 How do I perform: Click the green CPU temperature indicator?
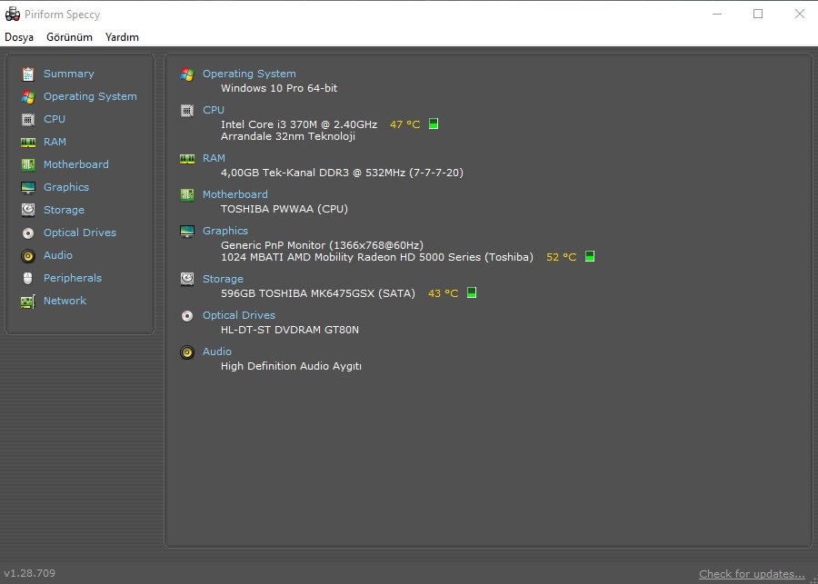433,124
